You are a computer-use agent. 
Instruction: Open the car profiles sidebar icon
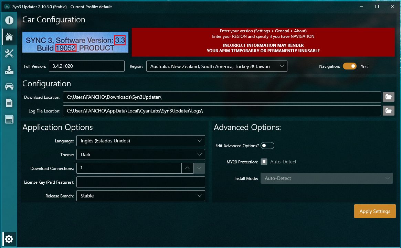pos(9,86)
